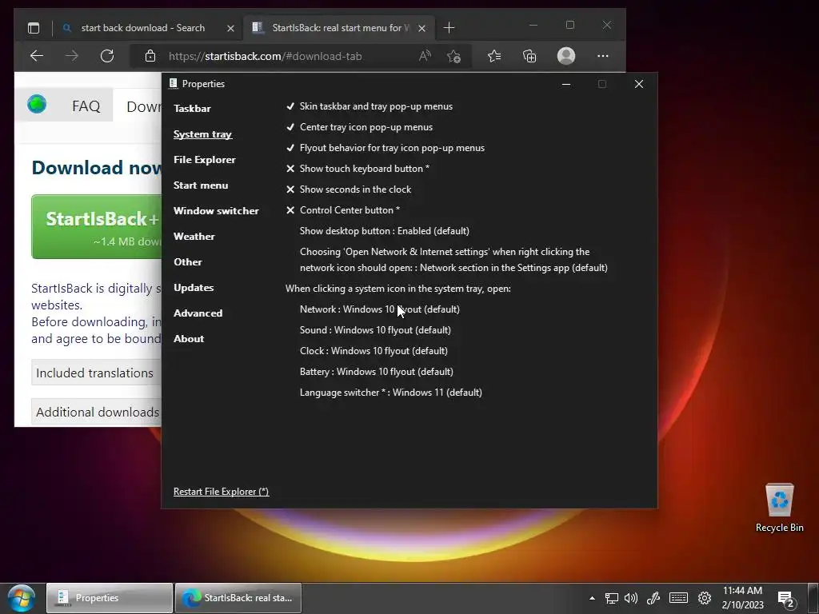Click the Edge back arrow
The width and height of the screenshot is (819, 614).
tap(37, 56)
